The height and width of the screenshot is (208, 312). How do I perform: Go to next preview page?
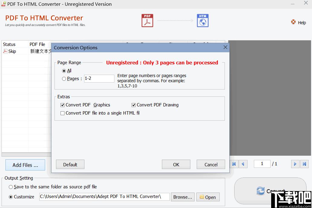tap(295, 164)
